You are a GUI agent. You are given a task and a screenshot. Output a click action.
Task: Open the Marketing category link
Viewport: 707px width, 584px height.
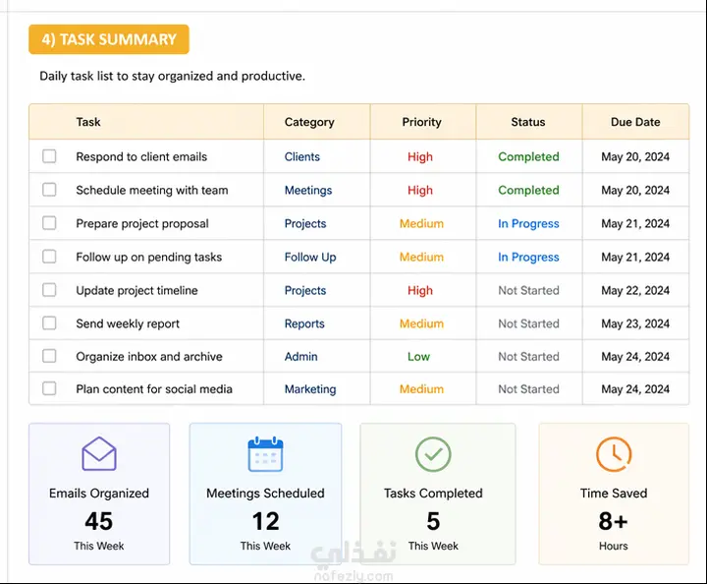[310, 389]
